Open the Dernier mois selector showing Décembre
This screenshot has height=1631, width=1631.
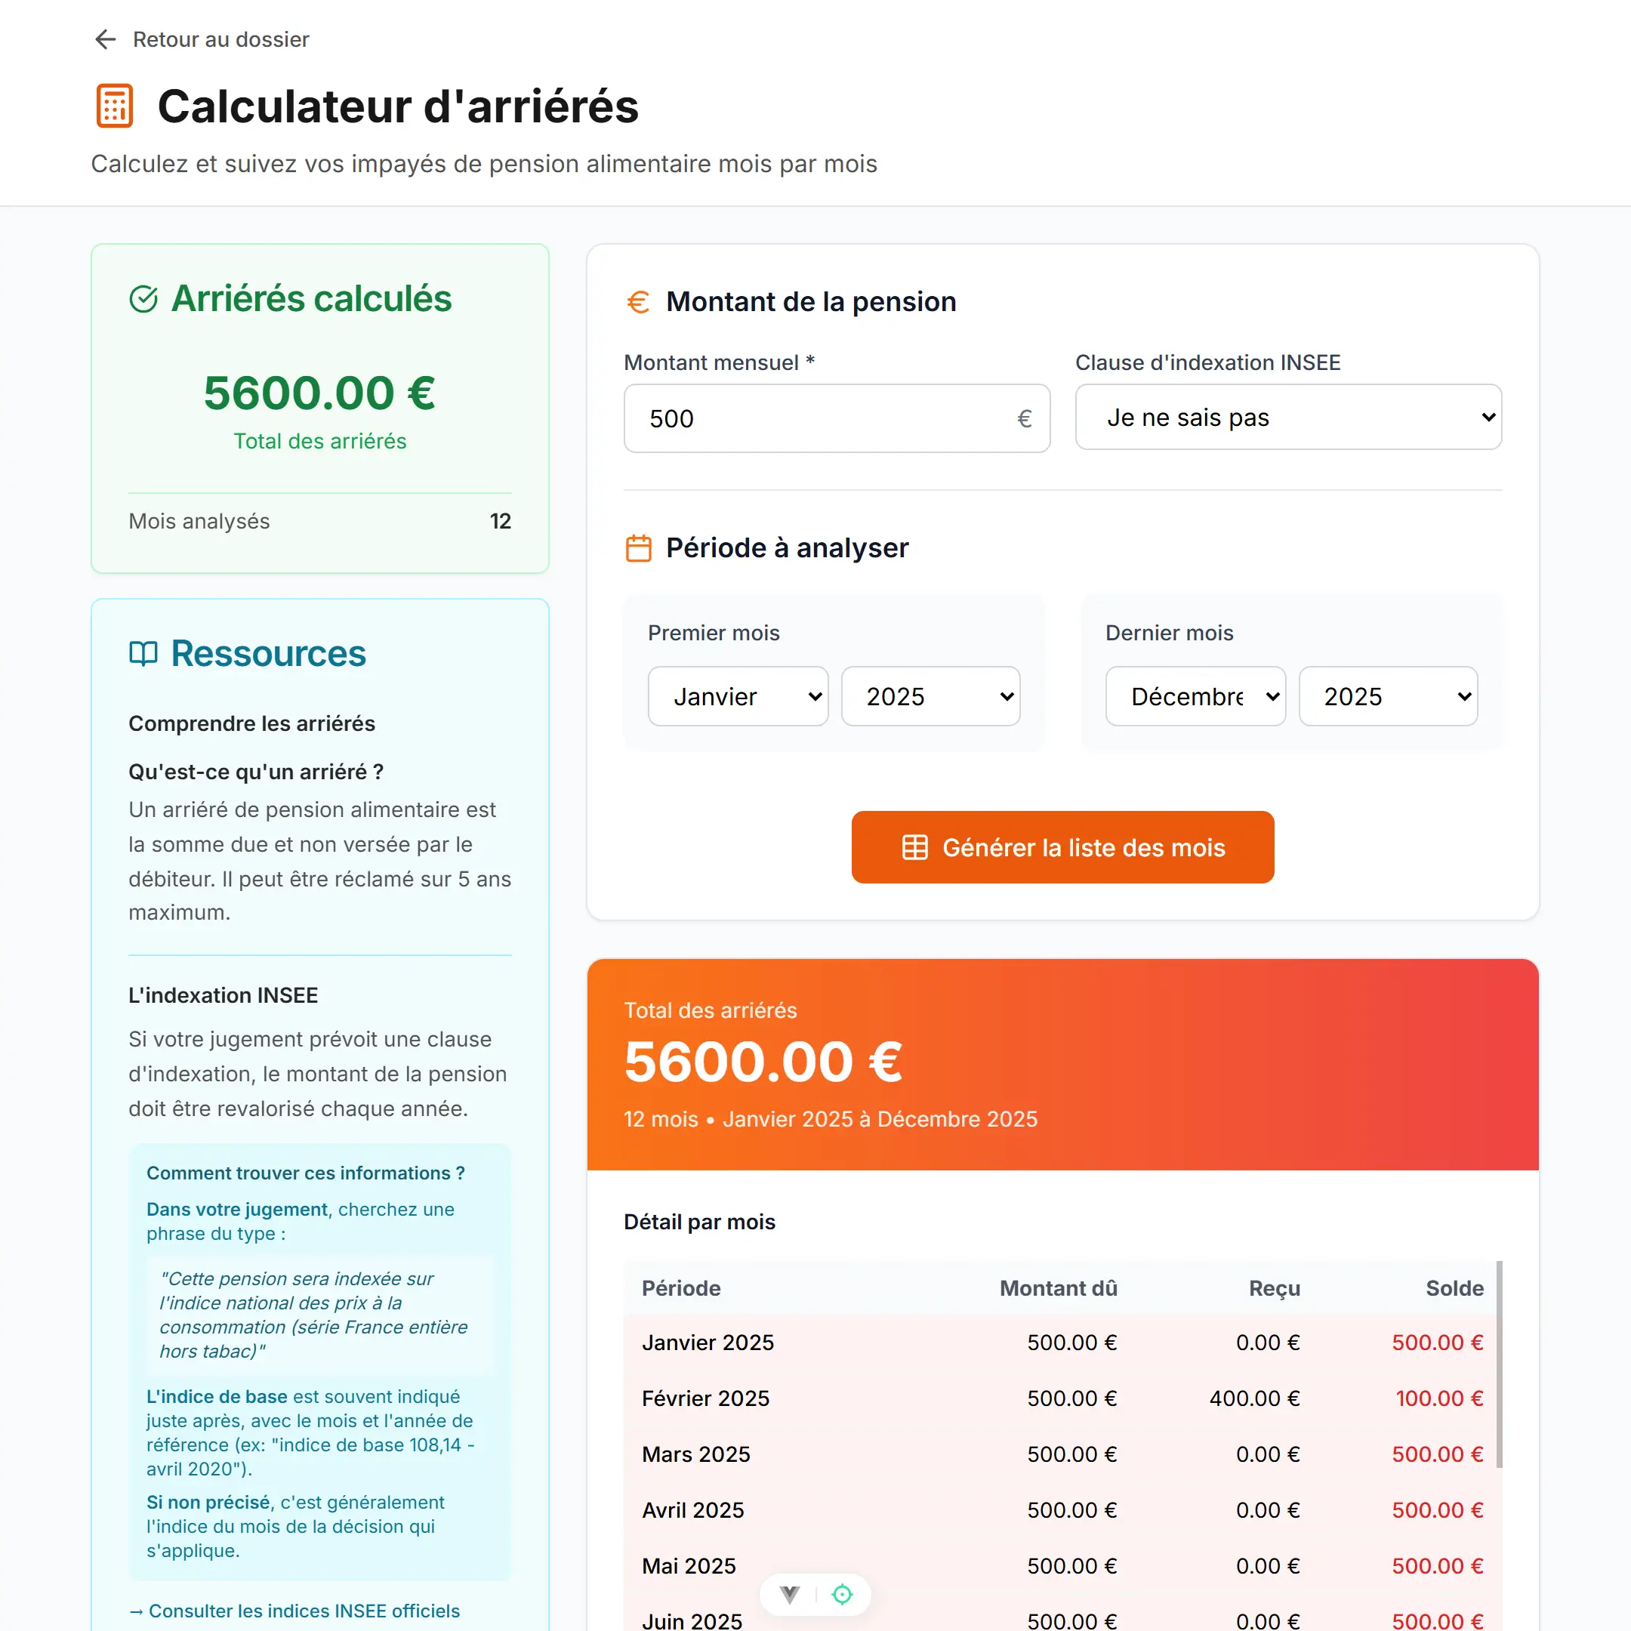1195,695
